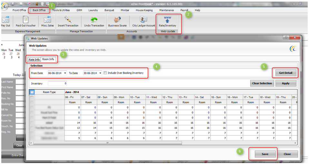Open the House Keeping menu
Screen dimensions: 309x164
(x=144, y=10)
